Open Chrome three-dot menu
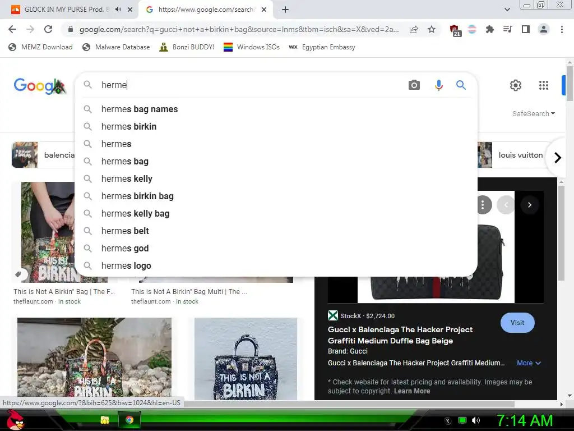This screenshot has width=574, height=431. click(x=562, y=29)
